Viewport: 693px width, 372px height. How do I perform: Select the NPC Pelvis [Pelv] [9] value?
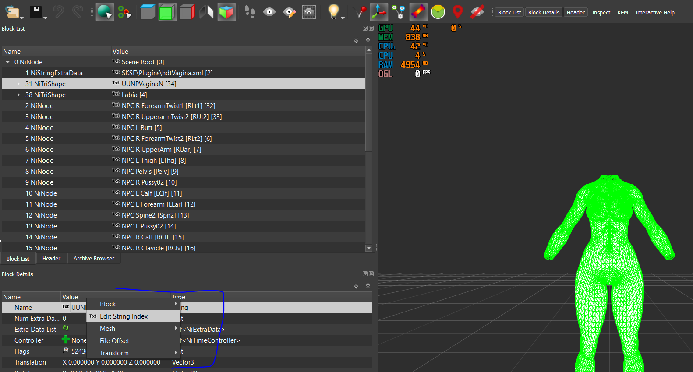tap(150, 171)
